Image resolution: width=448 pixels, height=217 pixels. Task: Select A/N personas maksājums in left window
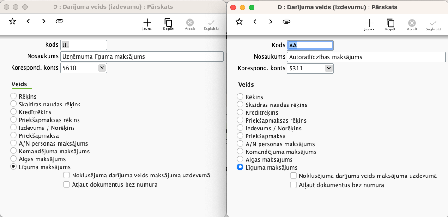(13, 142)
